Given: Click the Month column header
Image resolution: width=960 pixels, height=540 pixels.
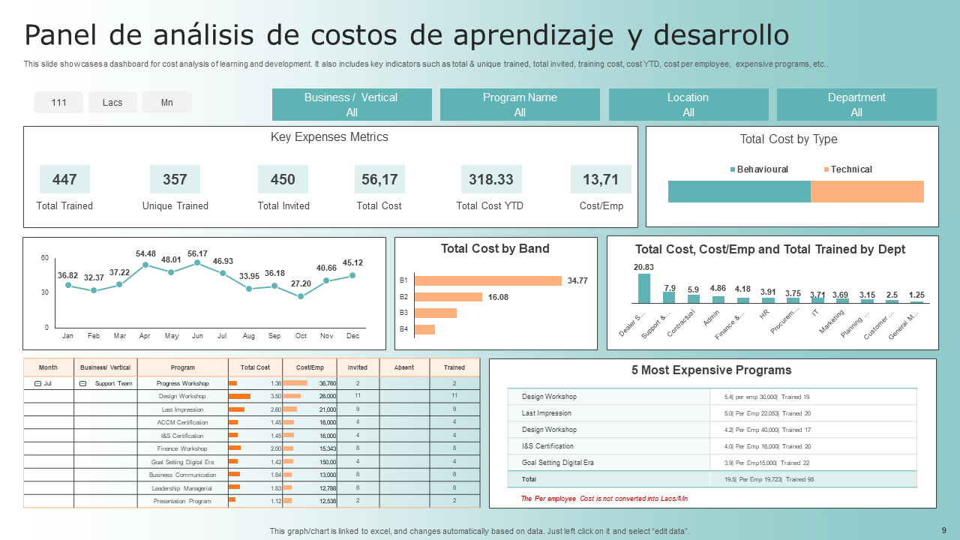Looking at the screenshot, I should click(x=48, y=367).
